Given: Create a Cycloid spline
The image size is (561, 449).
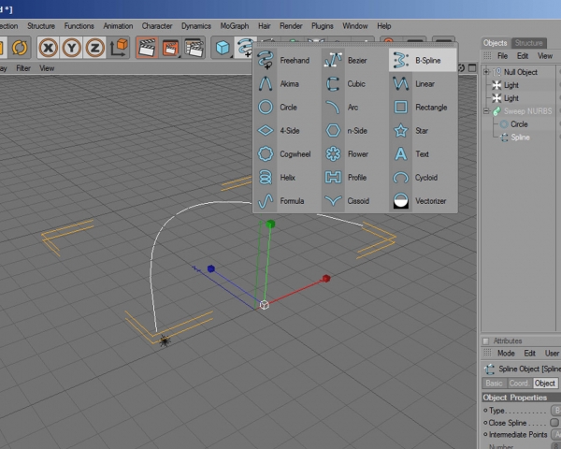Looking at the screenshot, I should coord(423,177).
